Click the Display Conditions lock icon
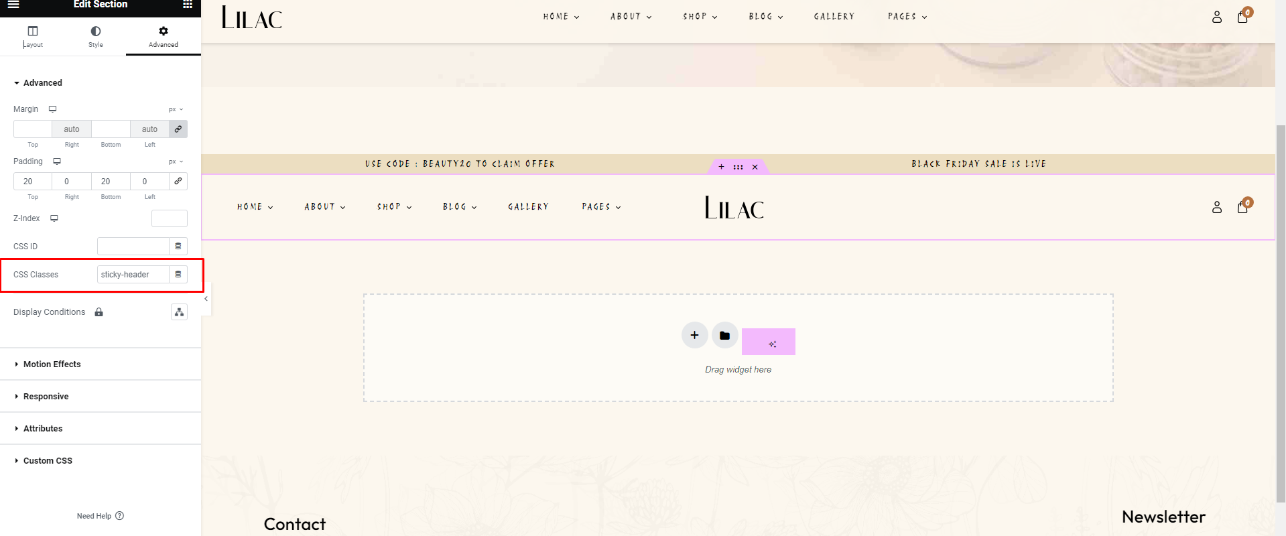The width and height of the screenshot is (1286, 536). pyautogui.click(x=99, y=312)
